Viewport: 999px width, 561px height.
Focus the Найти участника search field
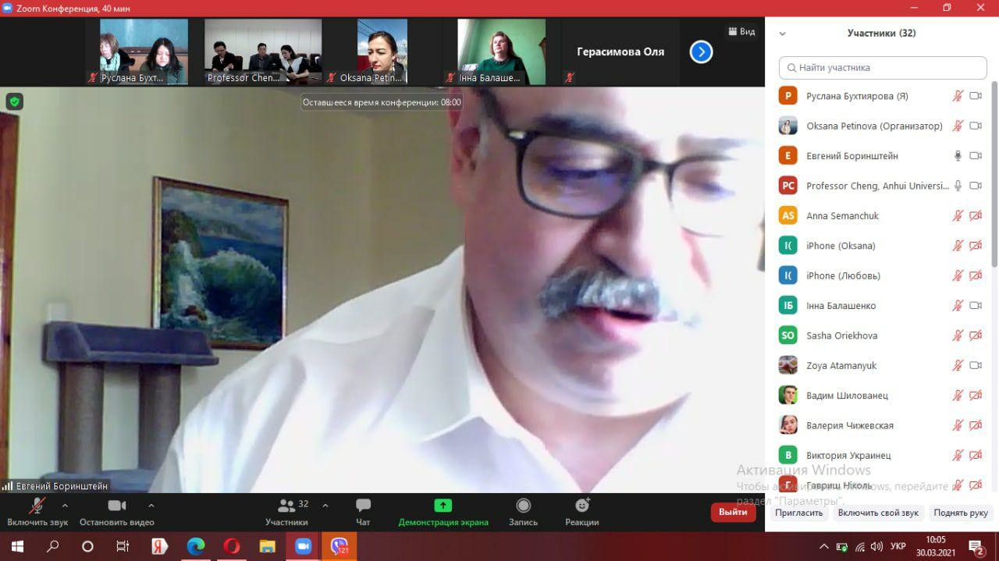click(x=883, y=68)
